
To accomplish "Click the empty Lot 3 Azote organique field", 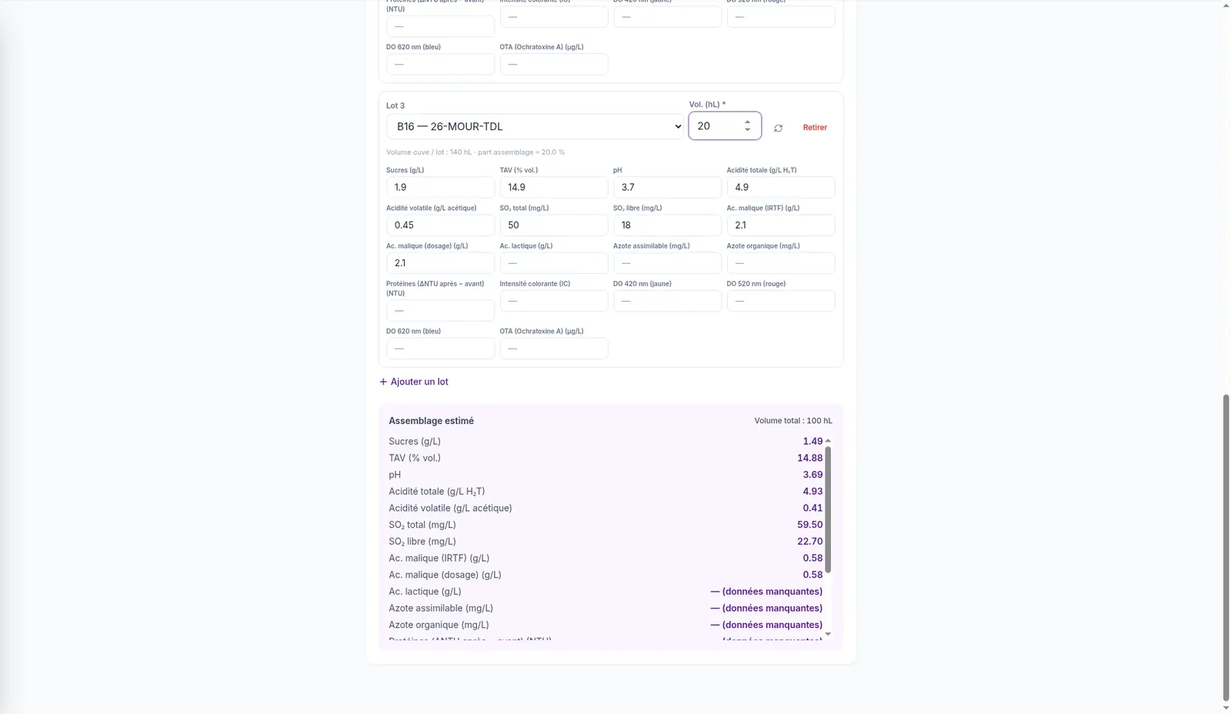I will (x=781, y=262).
